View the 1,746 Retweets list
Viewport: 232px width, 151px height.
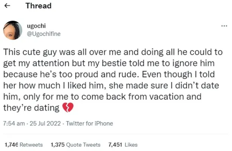pyautogui.click(x=24, y=145)
